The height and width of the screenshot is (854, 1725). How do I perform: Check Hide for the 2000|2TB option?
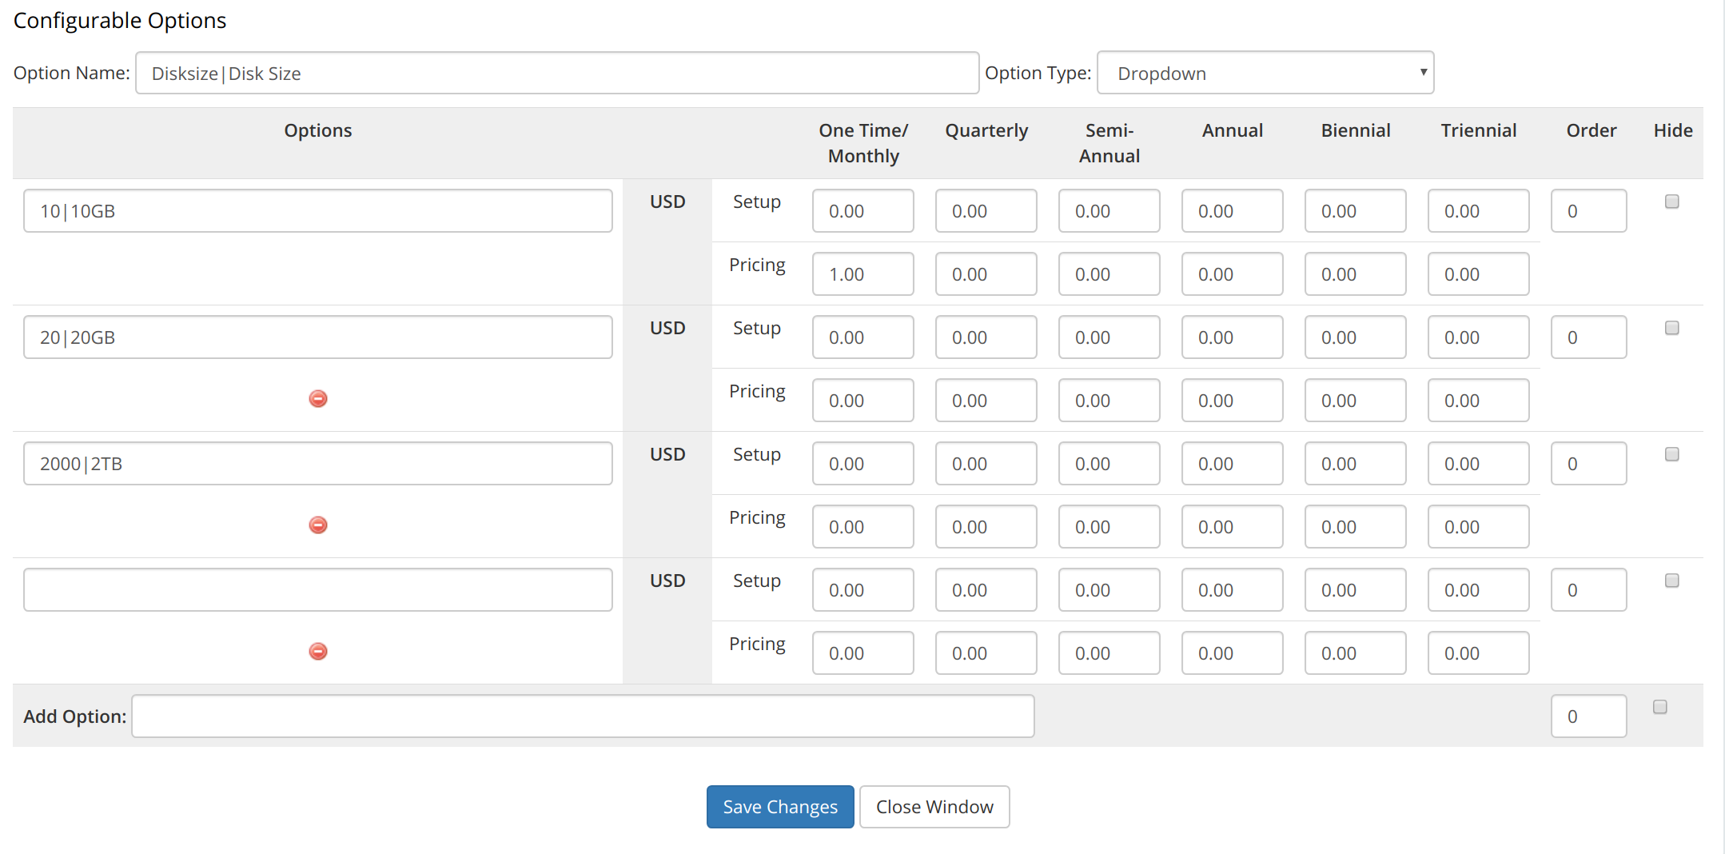pos(1671,453)
